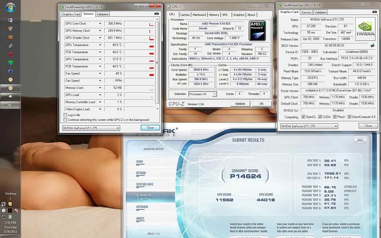Open the Action Center flag tray icon

16,210
